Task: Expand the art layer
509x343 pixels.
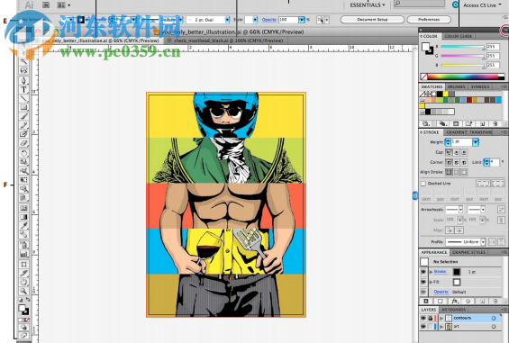Action: (441, 327)
